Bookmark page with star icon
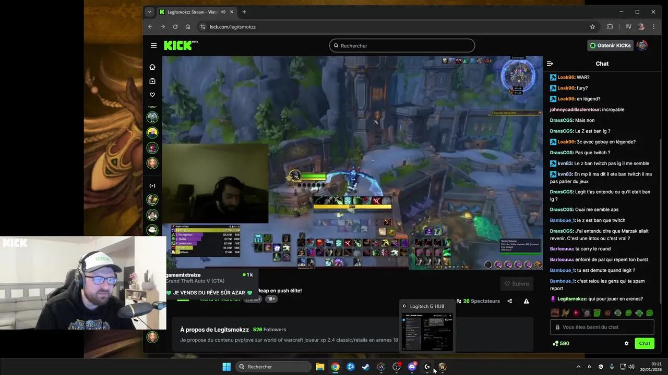The image size is (668, 375). point(592,27)
